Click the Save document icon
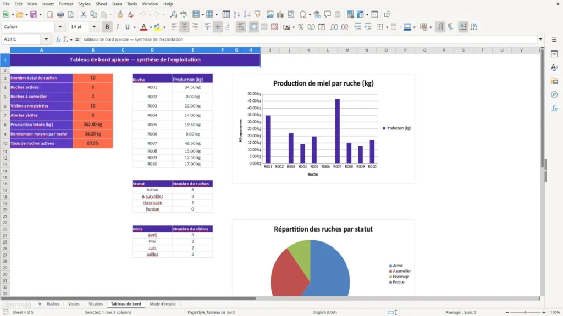563x316 pixels. 33,14
